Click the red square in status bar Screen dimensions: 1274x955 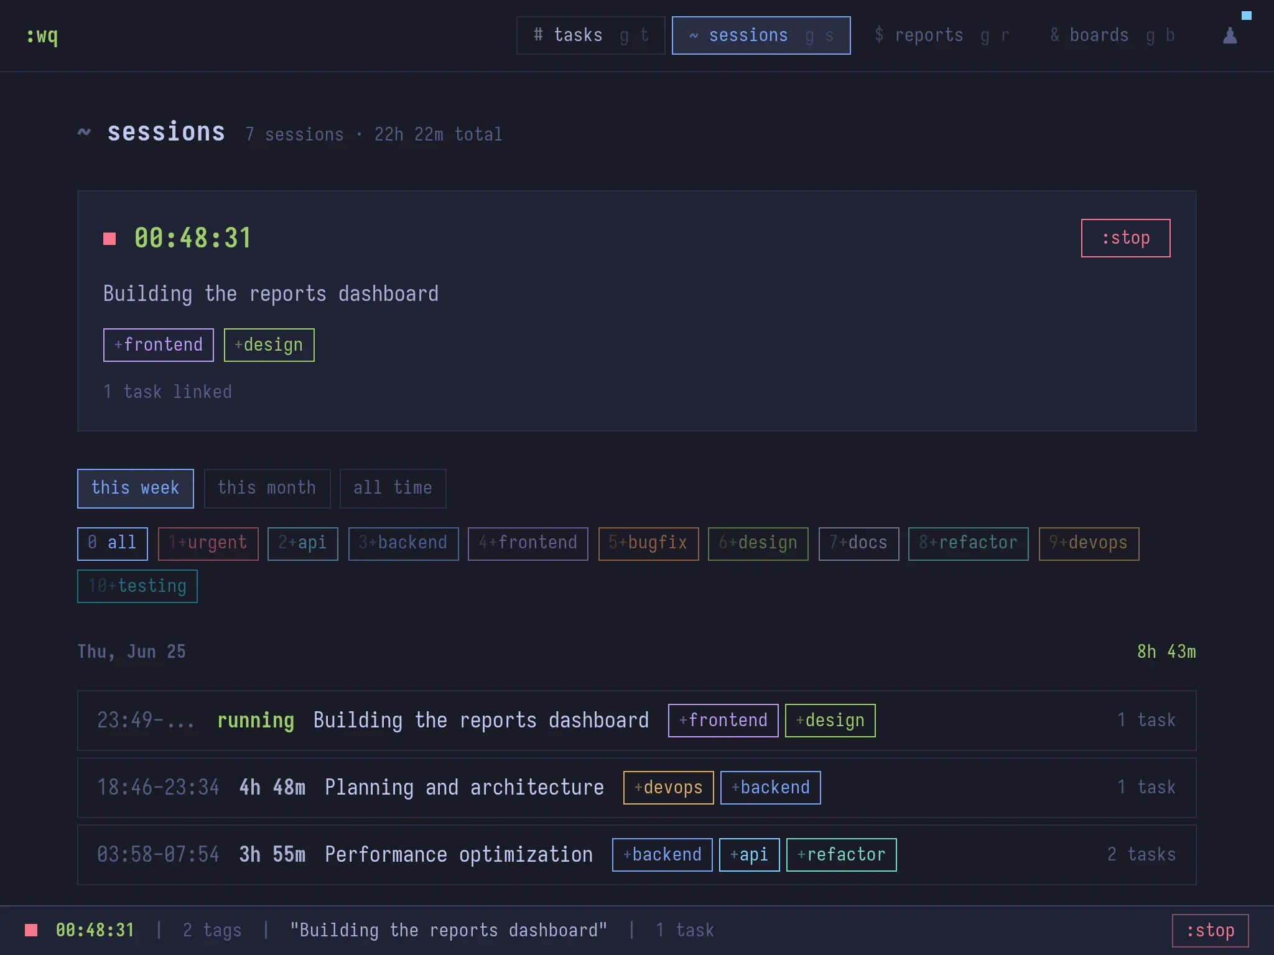31,930
